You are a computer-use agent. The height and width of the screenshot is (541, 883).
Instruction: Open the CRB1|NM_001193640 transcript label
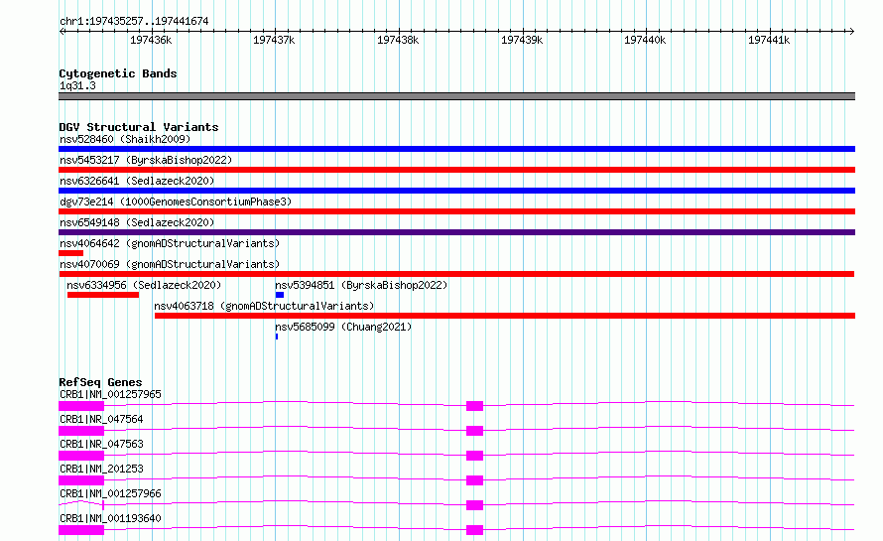110,518
